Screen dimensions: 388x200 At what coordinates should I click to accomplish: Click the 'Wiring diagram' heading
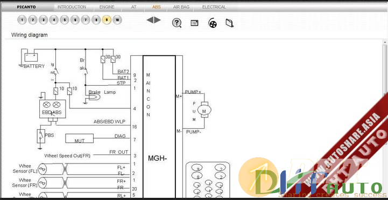(x=30, y=35)
